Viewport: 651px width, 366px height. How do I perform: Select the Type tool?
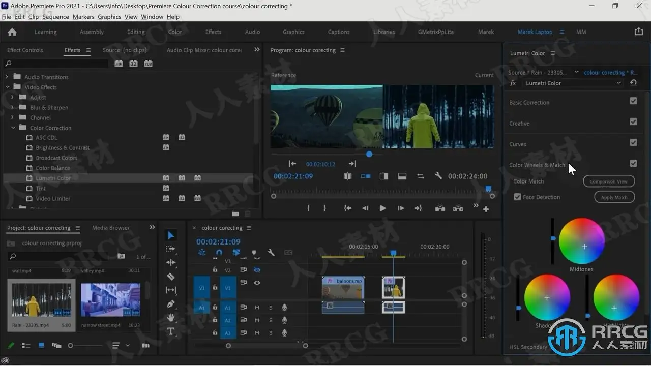pos(171,331)
